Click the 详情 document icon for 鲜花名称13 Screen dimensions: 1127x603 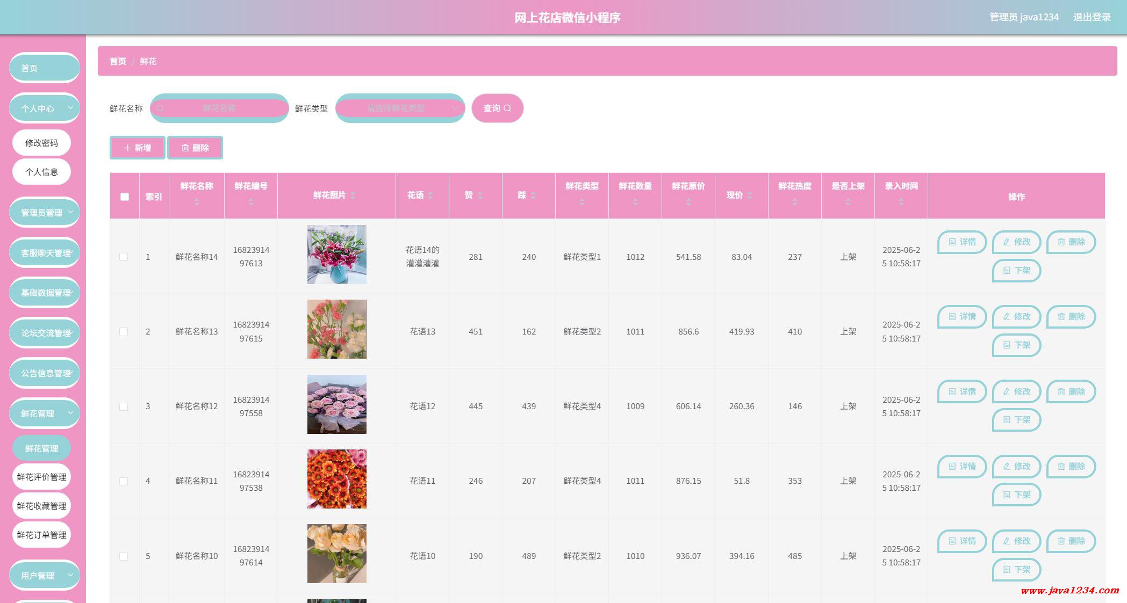coord(952,317)
